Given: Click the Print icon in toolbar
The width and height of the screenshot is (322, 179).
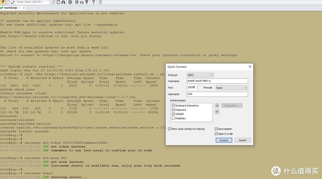Looking at the screenshot, I should pyautogui.click(x=70, y=2).
